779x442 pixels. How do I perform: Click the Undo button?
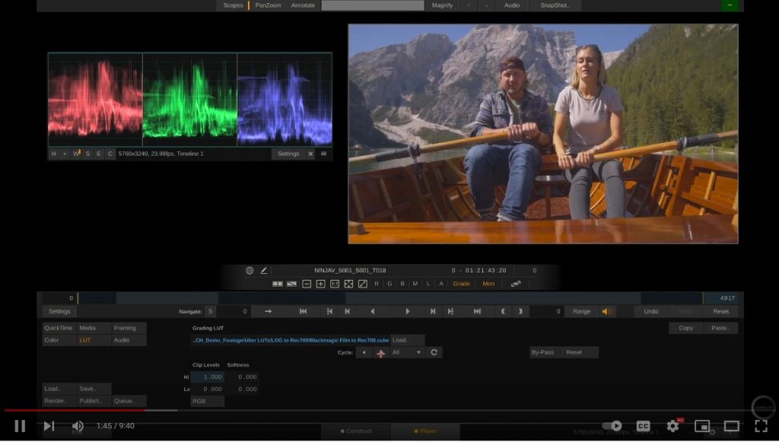tap(651, 312)
